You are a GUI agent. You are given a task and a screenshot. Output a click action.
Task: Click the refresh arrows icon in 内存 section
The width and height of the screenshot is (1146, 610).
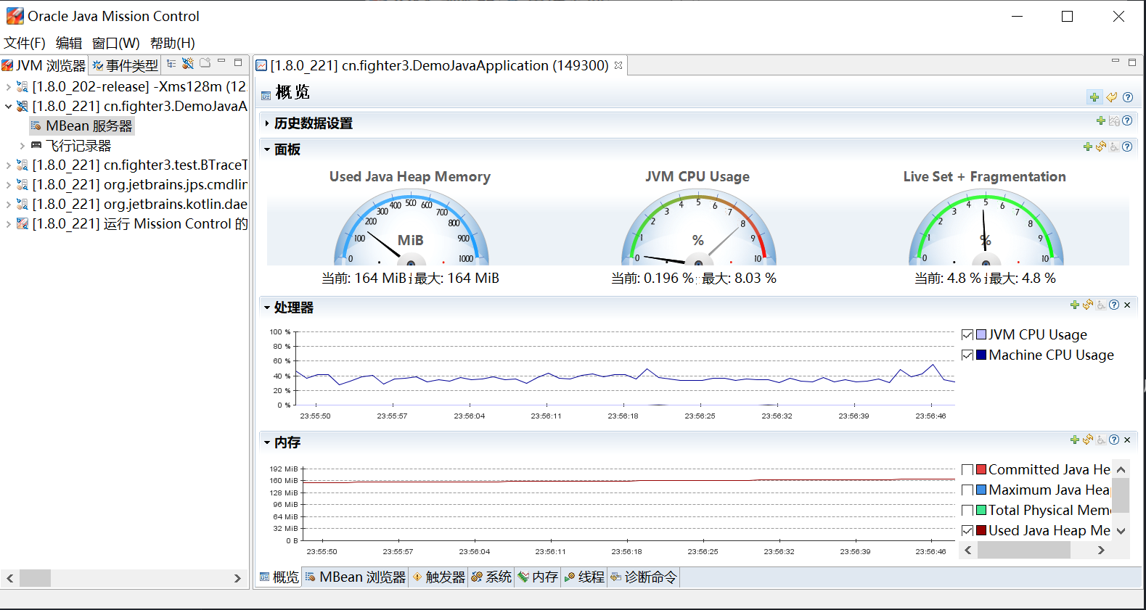1088,440
